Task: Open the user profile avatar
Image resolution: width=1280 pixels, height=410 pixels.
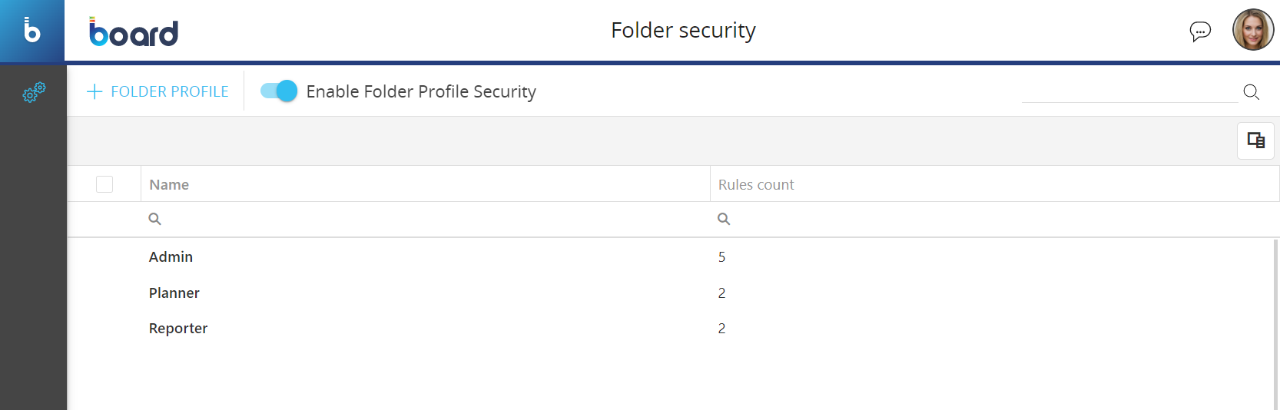Action: [1253, 30]
